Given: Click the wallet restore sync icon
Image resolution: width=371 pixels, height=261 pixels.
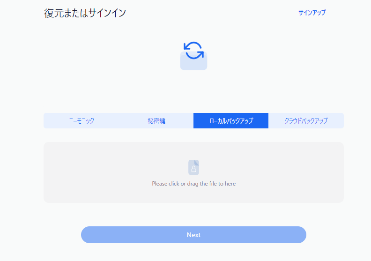Looking at the screenshot, I should [x=193, y=56].
